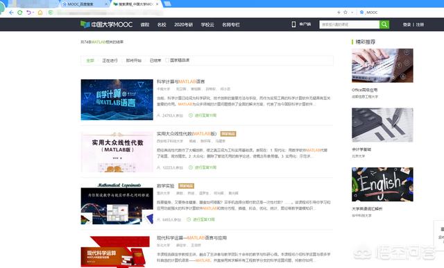Screen dimensions: 444x268
Task: Click the participants icon in the 科学计算 row
Action: tap(159, 115)
